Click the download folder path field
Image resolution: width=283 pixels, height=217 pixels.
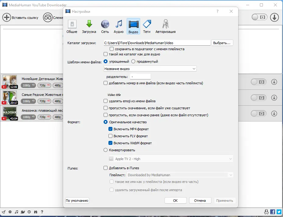coord(157,43)
